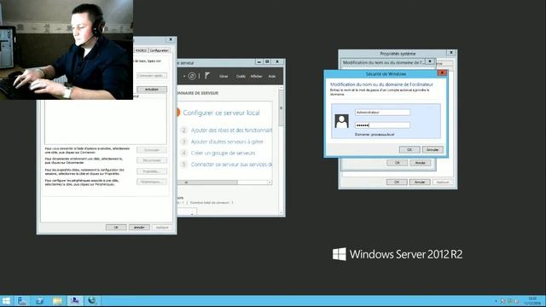Click OK in Modification du nom dialog

(397, 163)
